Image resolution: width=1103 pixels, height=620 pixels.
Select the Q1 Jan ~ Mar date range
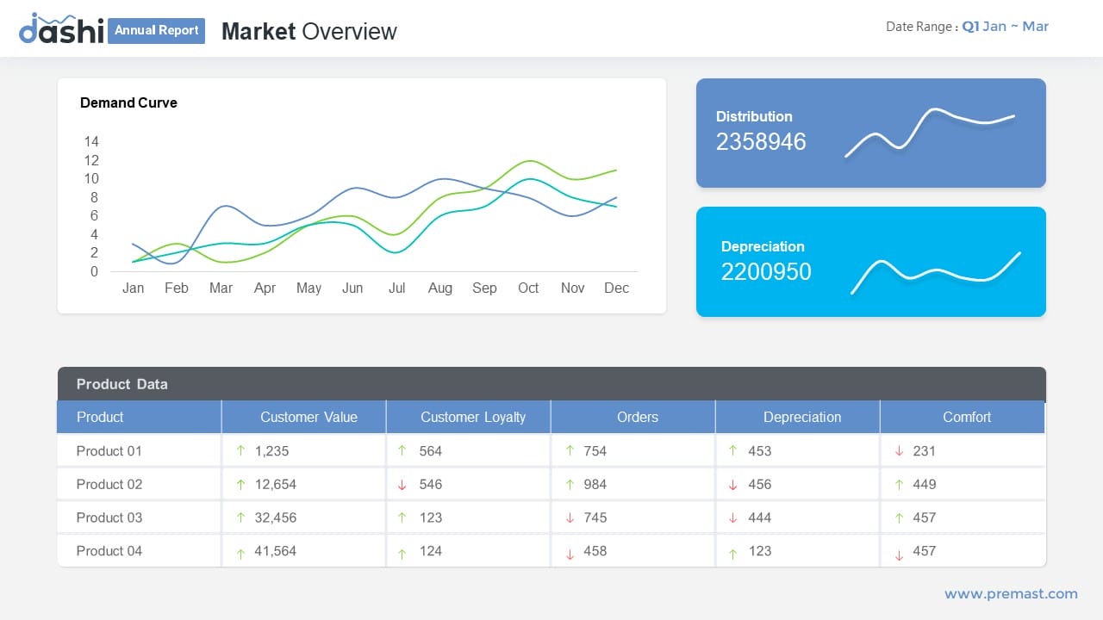pyautogui.click(x=1005, y=26)
